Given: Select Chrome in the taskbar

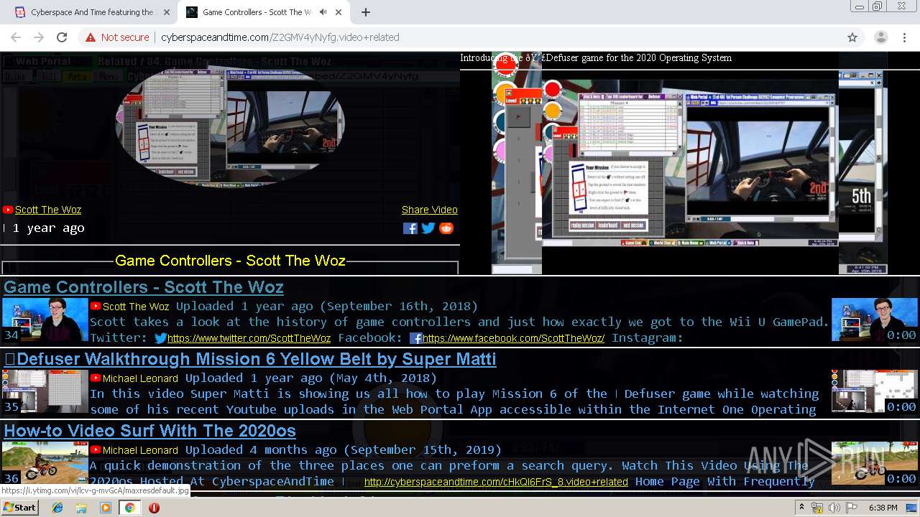Looking at the screenshot, I should click(129, 508).
